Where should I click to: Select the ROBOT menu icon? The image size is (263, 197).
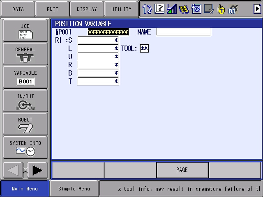pos(25,124)
